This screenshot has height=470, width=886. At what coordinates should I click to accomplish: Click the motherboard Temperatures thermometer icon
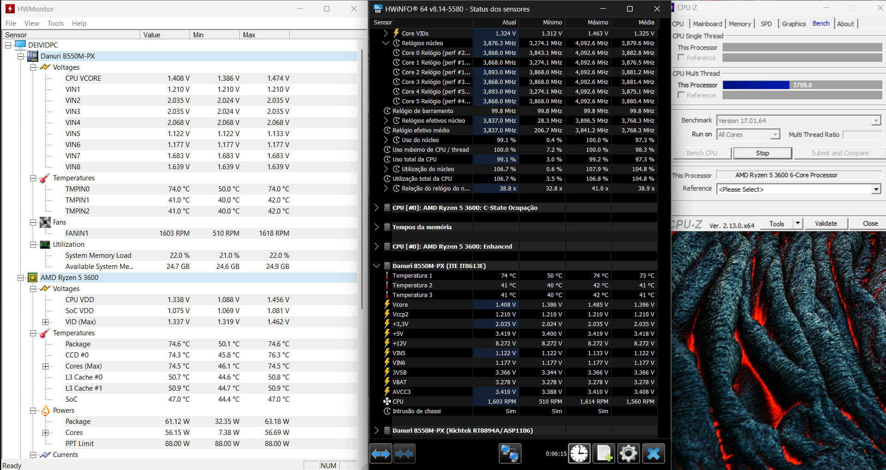point(45,178)
